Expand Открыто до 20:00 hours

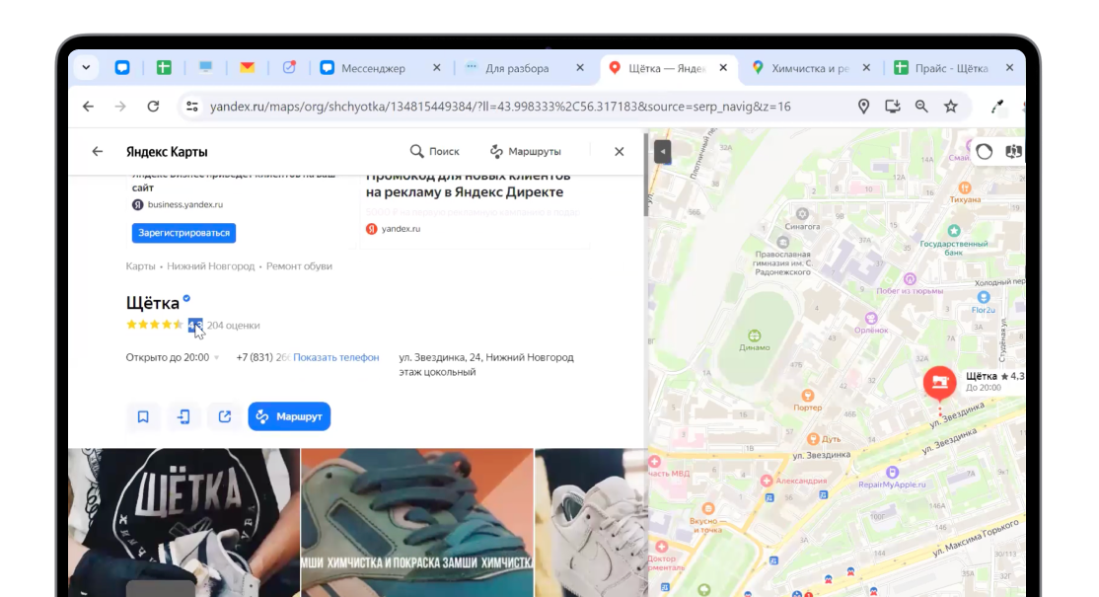point(173,357)
